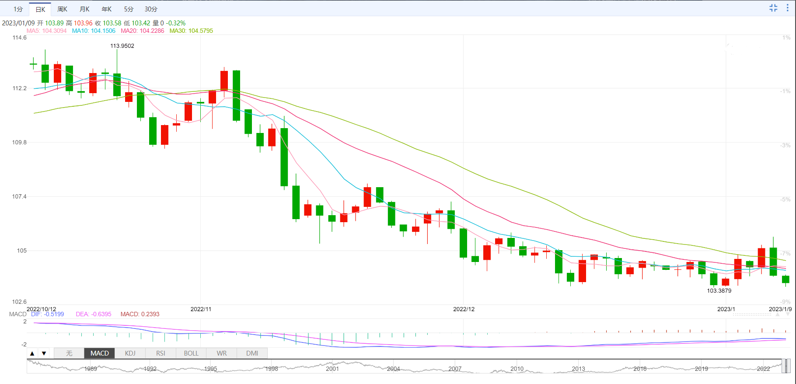The width and height of the screenshot is (796, 384).
Task: Click the MACD: 0.2393 value label
Action: click(140, 314)
